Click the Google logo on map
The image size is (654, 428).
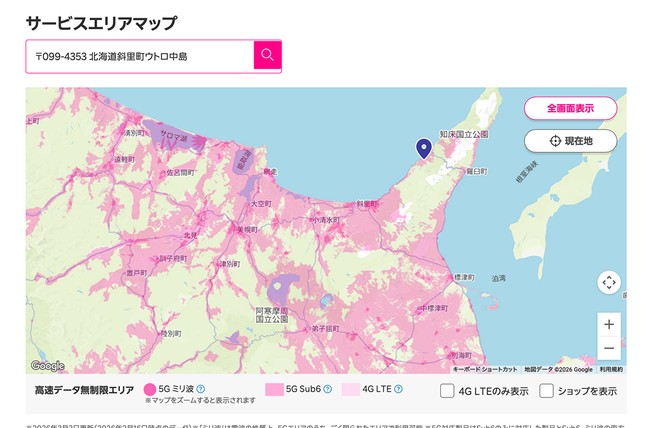pos(48,366)
